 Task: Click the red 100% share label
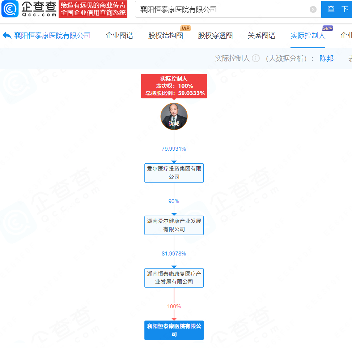pos(174,306)
